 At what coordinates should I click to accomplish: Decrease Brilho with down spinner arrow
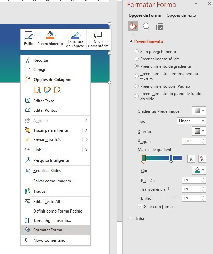pyautogui.click(x=203, y=200)
